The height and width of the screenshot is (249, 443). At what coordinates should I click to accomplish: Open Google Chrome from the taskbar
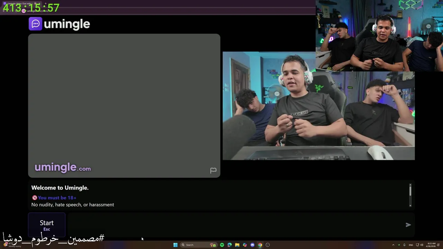[x=260, y=245]
